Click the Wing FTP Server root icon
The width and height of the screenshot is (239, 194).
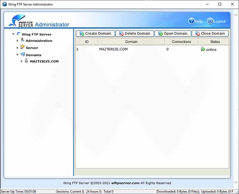[19, 34]
